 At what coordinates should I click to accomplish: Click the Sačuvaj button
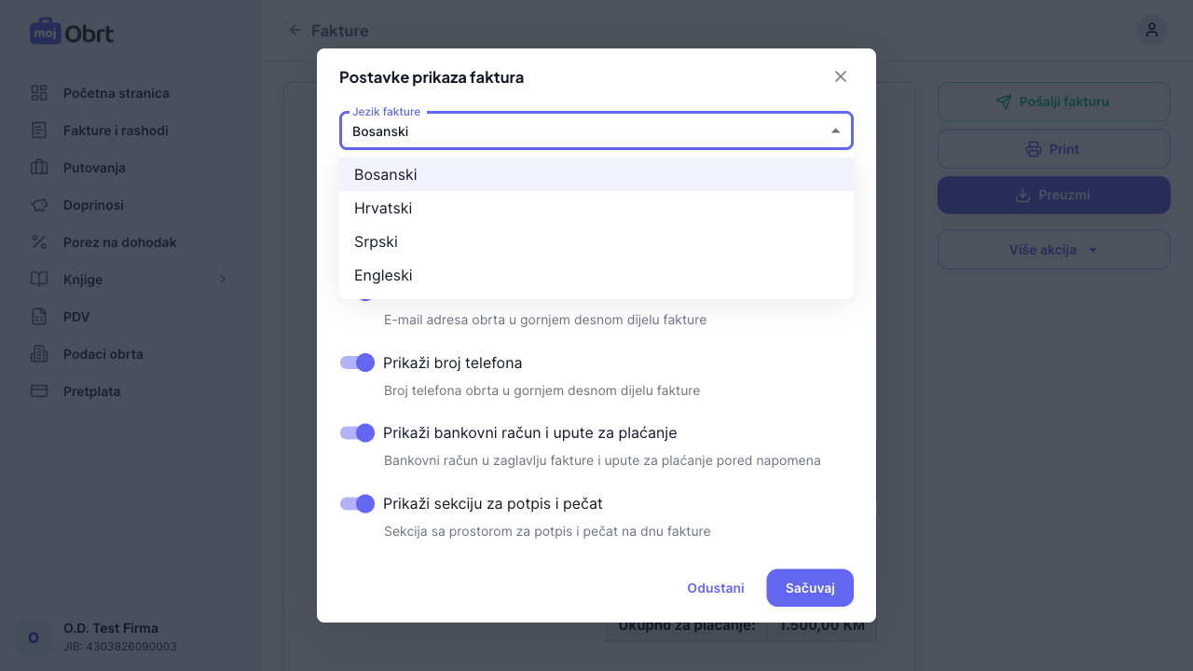(809, 588)
